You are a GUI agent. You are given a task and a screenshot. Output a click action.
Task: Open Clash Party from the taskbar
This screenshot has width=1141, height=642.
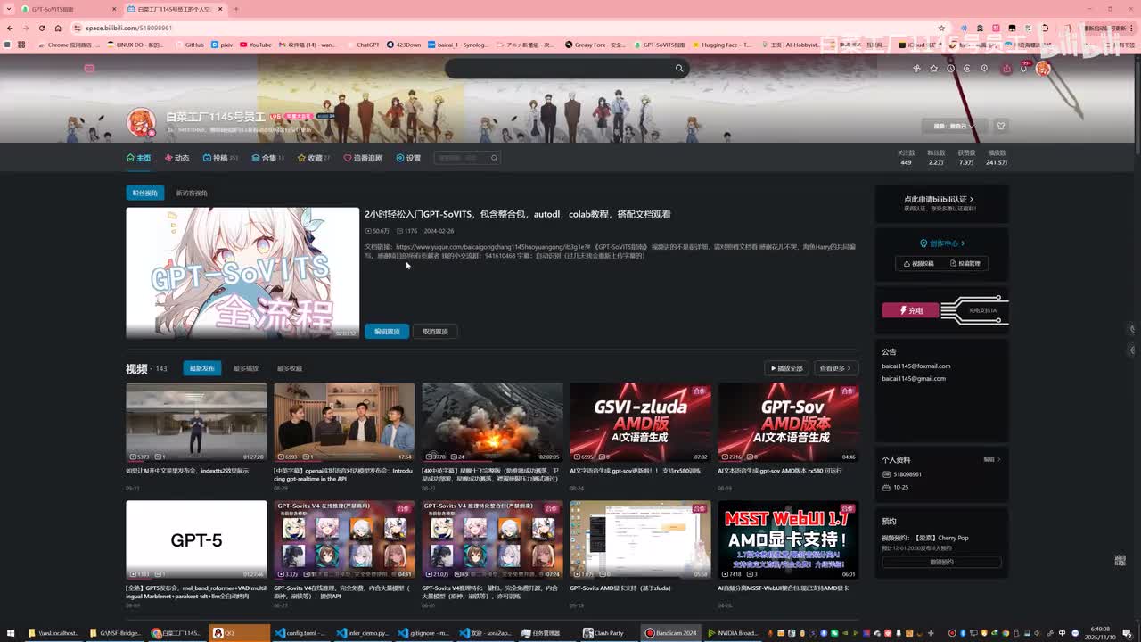611,633
